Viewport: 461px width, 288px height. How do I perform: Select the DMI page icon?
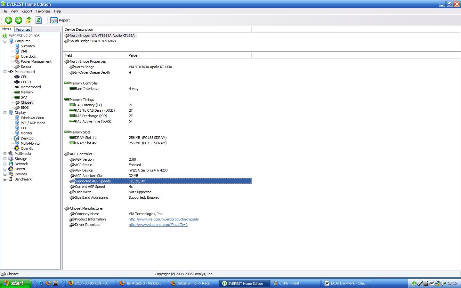click(x=17, y=51)
